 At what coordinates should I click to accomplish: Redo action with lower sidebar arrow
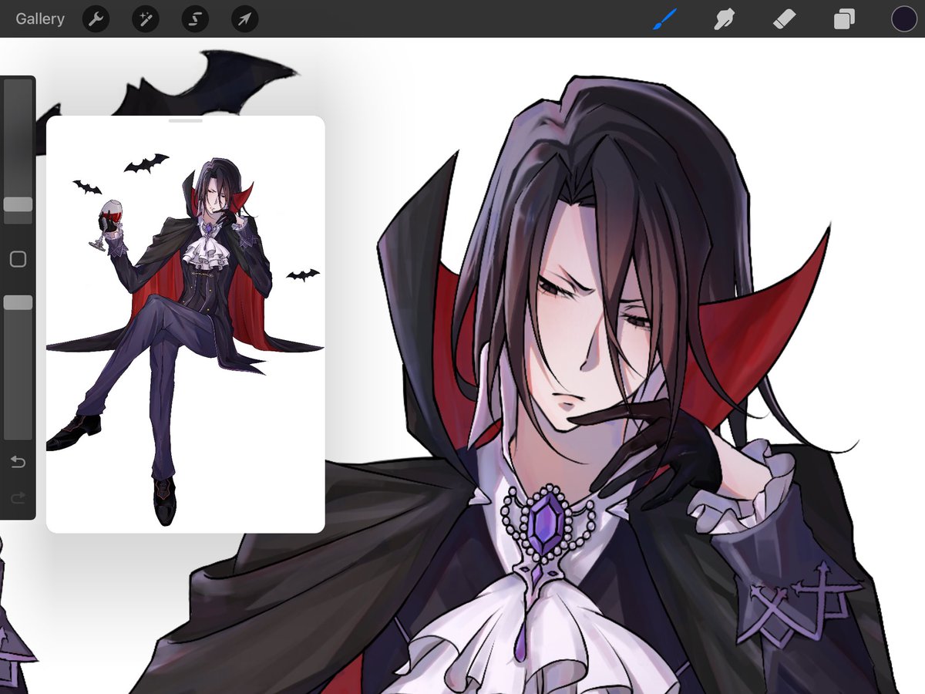click(18, 499)
